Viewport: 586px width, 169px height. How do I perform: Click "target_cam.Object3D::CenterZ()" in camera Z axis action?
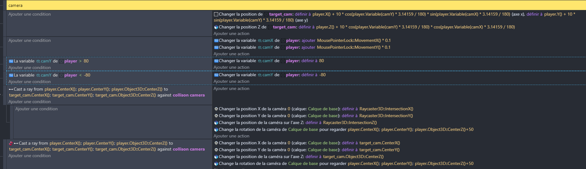(x=353, y=157)
